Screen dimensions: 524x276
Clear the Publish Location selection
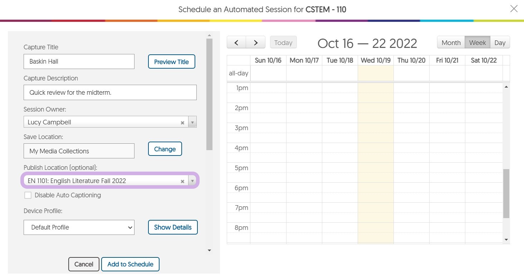(182, 181)
